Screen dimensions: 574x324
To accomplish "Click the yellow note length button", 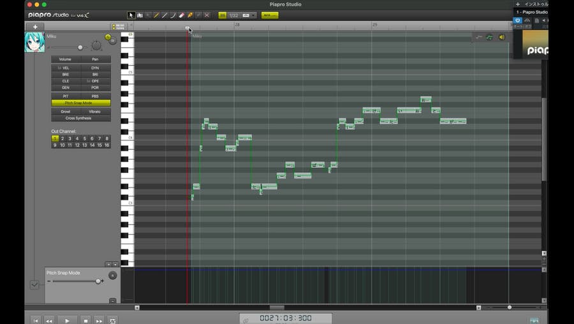I will pyautogui.click(x=270, y=15).
